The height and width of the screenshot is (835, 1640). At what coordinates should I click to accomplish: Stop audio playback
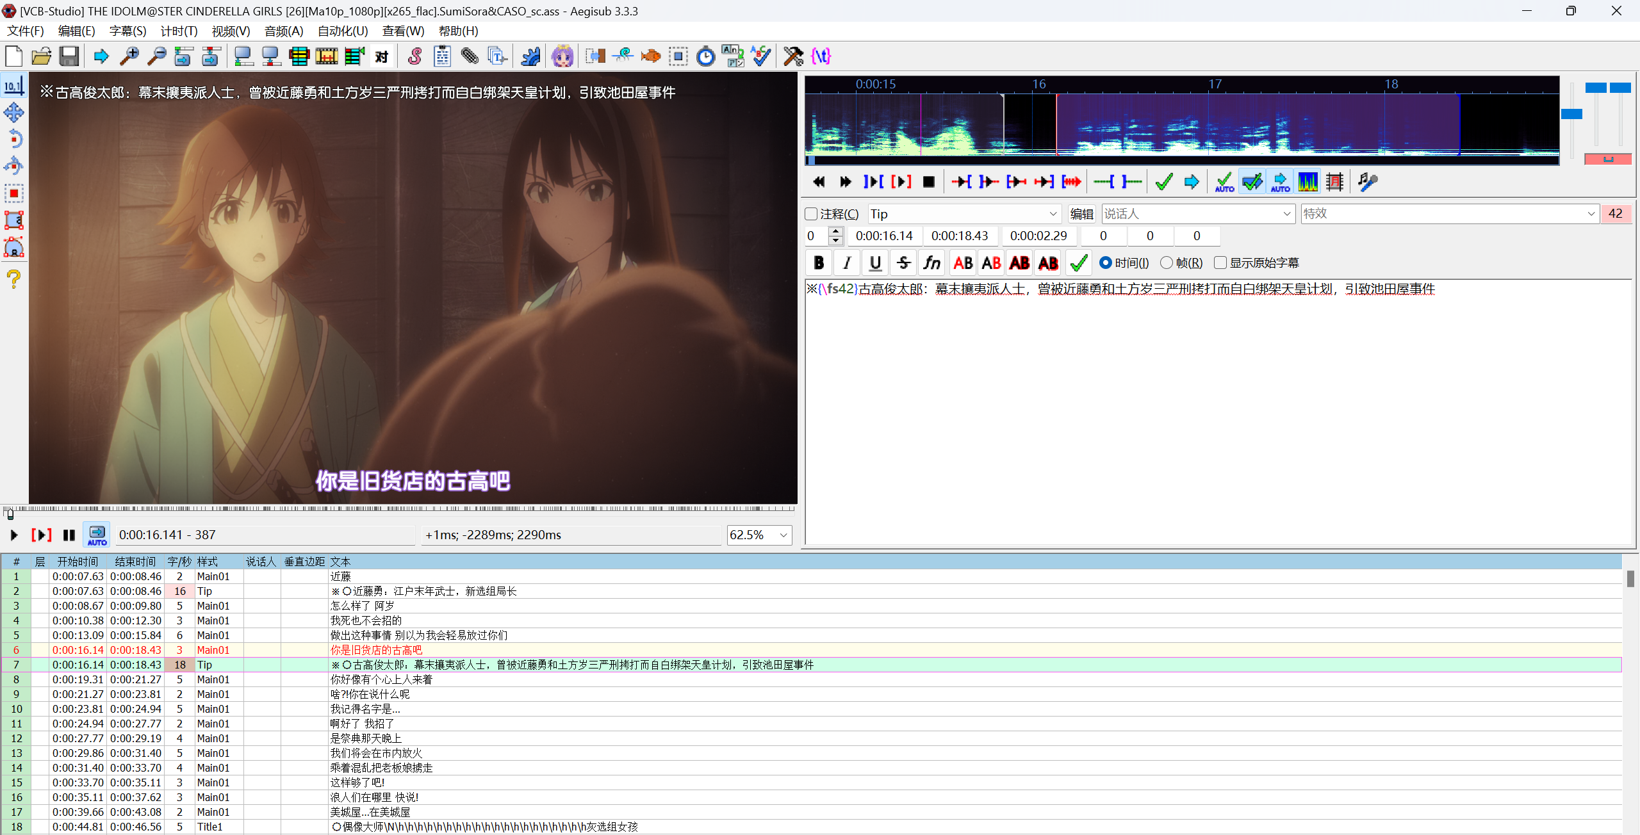[928, 182]
